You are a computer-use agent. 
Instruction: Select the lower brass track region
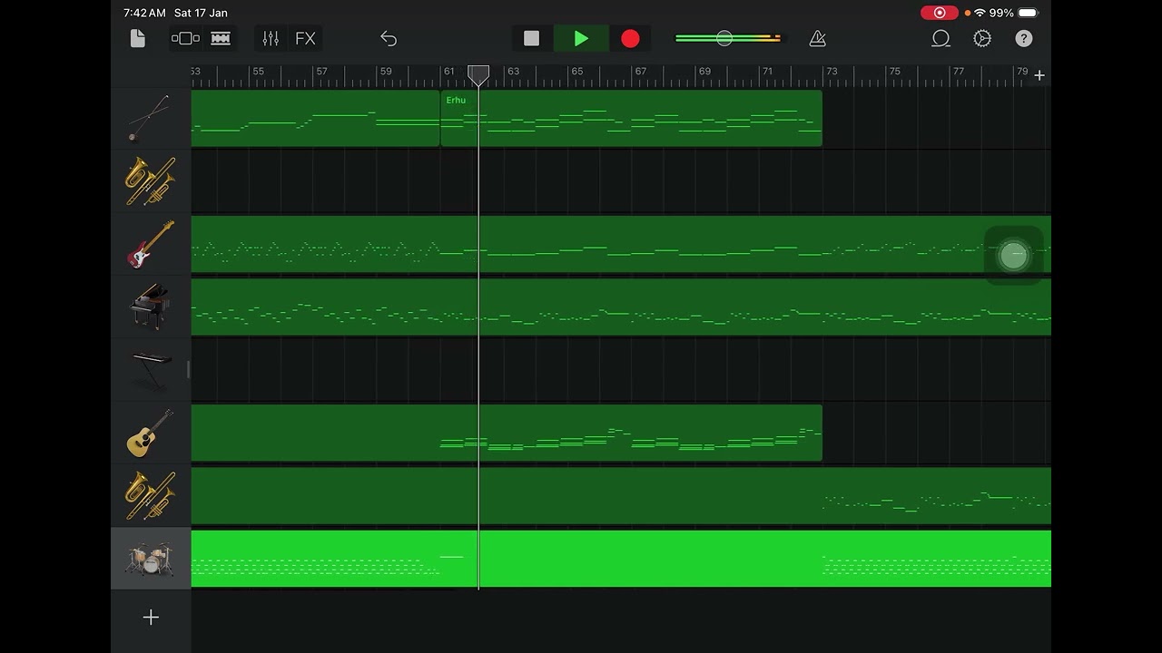pos(621,495)
